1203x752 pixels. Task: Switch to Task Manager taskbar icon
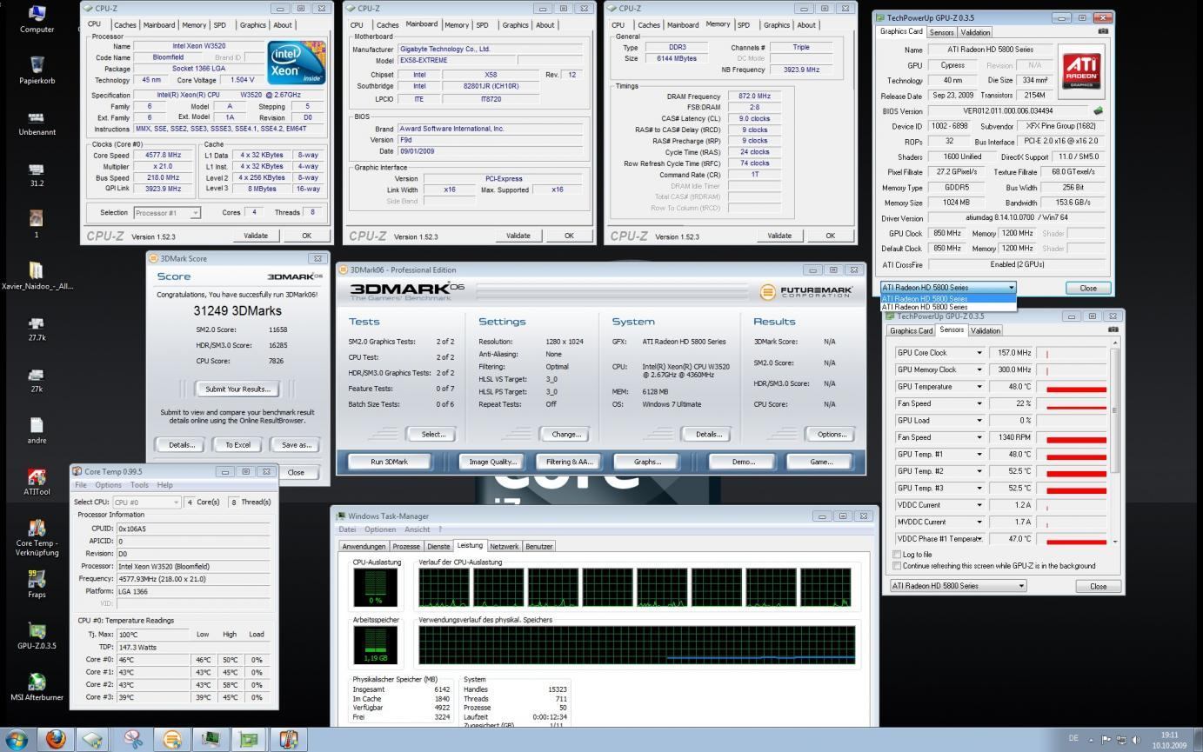click(211, 739)
